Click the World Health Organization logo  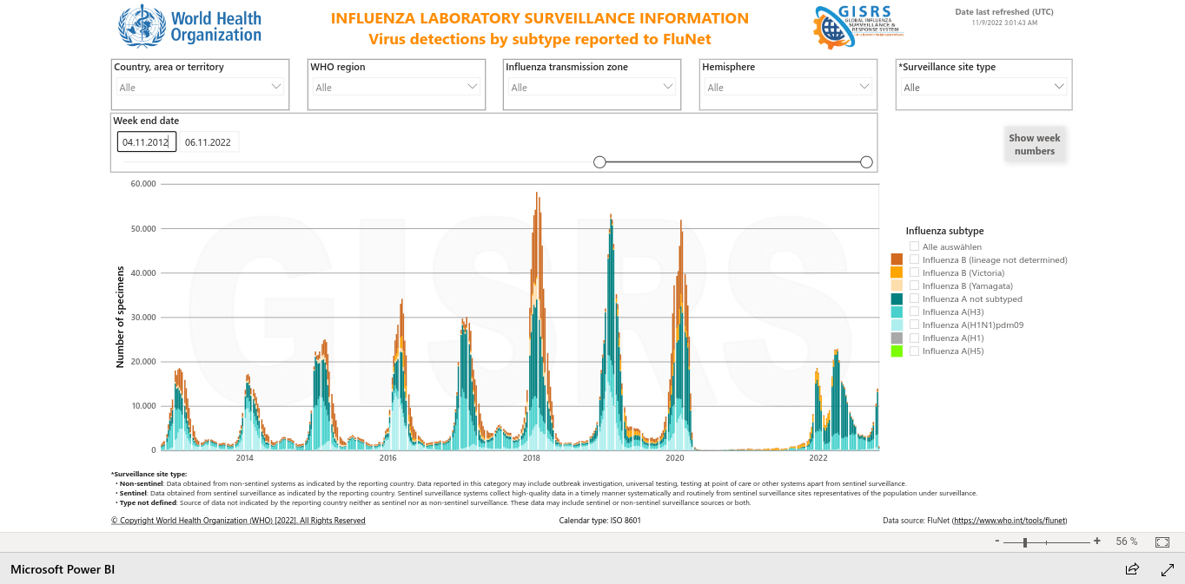click(x=189, y=26)
